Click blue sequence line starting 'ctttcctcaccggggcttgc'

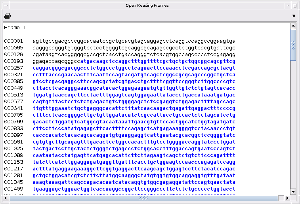[134, 115]
